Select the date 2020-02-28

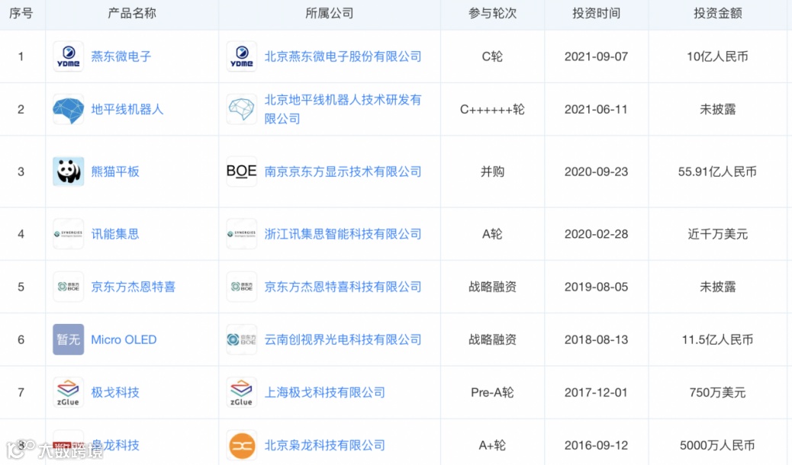tap(597, 234)
